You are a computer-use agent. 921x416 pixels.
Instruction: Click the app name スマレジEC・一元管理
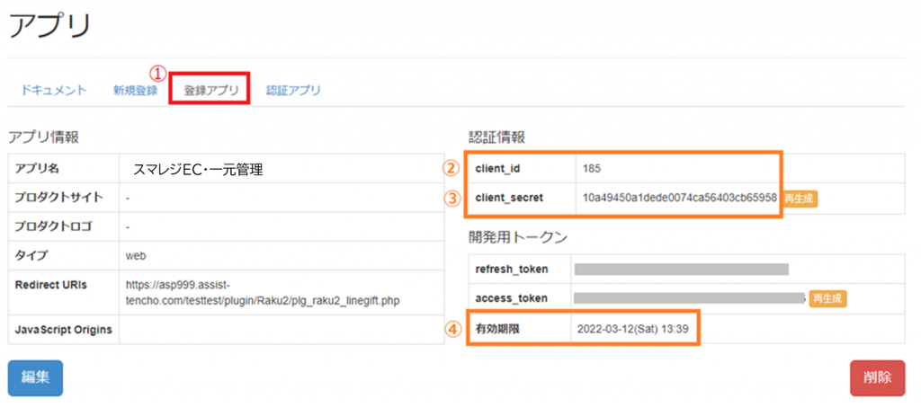click(x=198, y=168)
